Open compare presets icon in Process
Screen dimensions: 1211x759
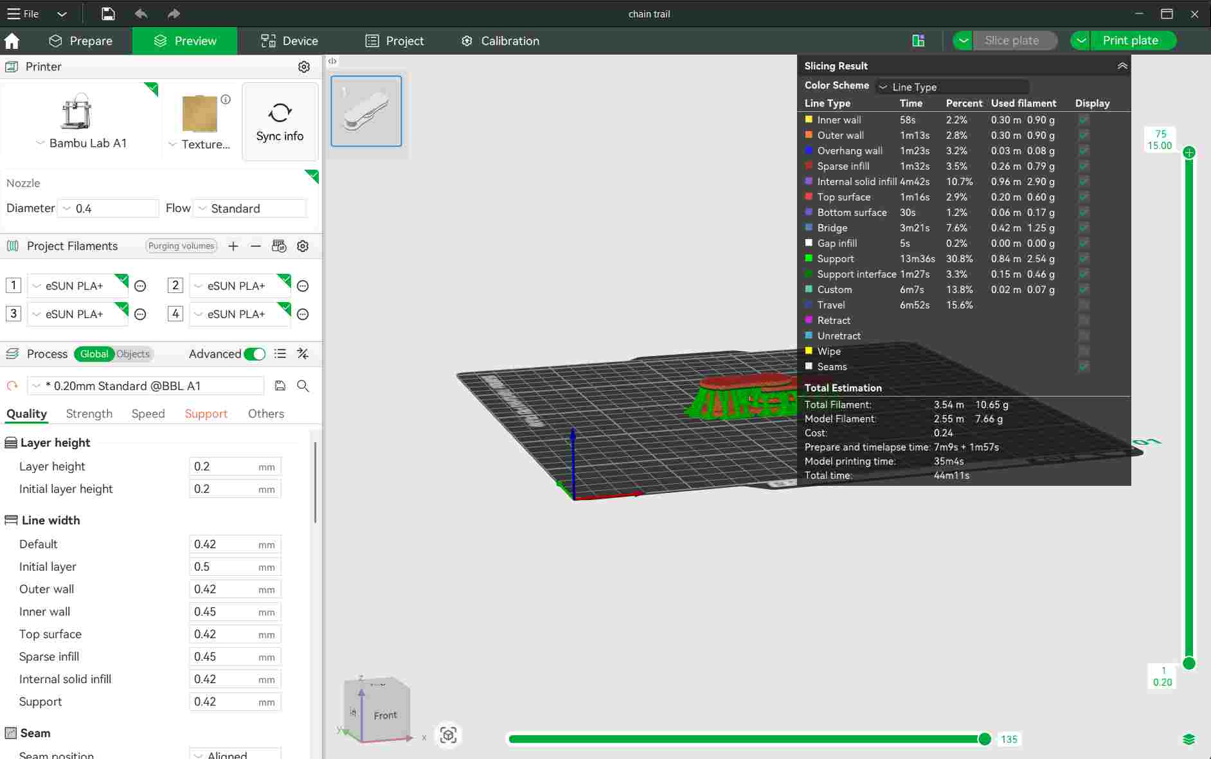[303, 354]
